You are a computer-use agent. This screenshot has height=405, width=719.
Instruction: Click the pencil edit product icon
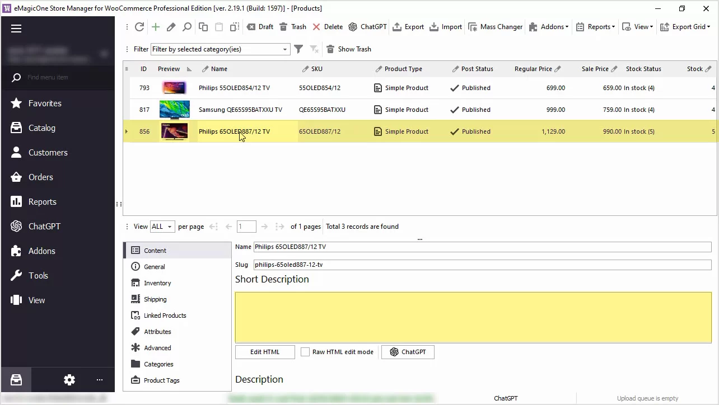171,27
